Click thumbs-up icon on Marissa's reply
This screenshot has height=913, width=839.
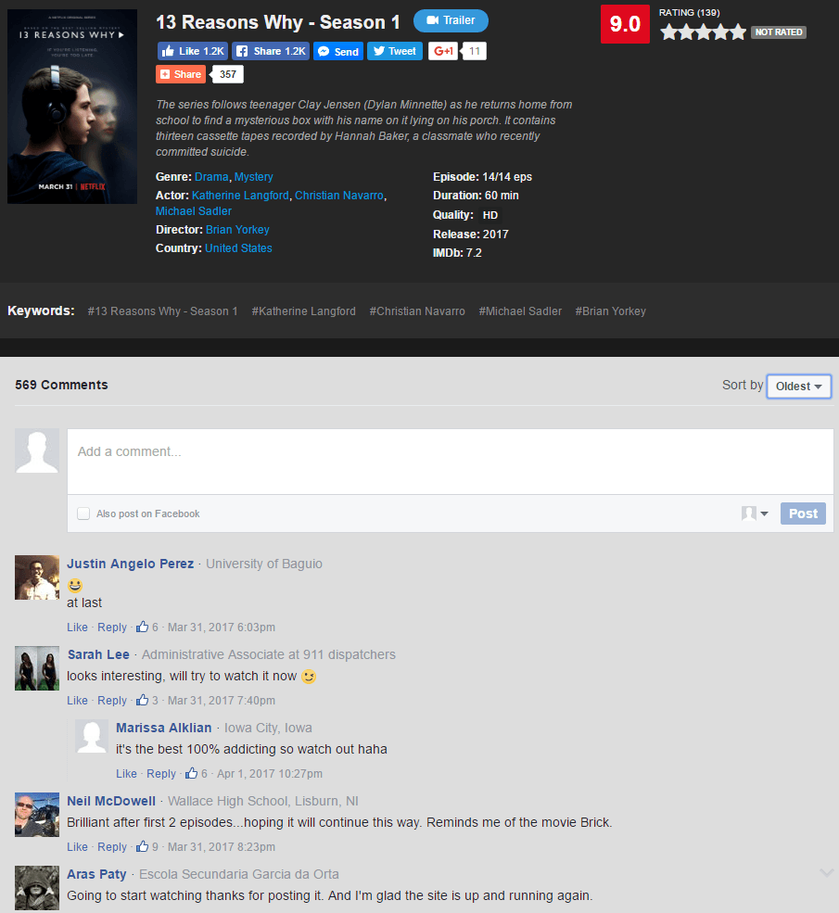(192, 774)
